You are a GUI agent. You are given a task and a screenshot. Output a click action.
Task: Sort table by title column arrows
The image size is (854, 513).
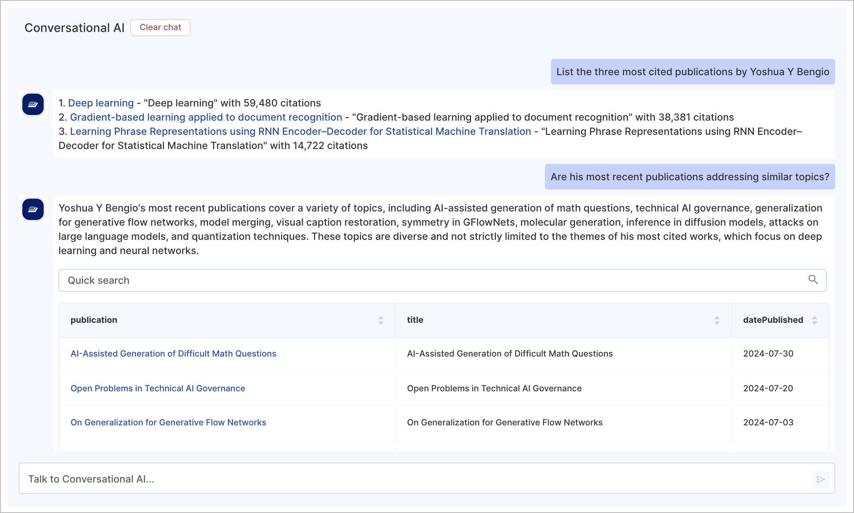[717, 320]
